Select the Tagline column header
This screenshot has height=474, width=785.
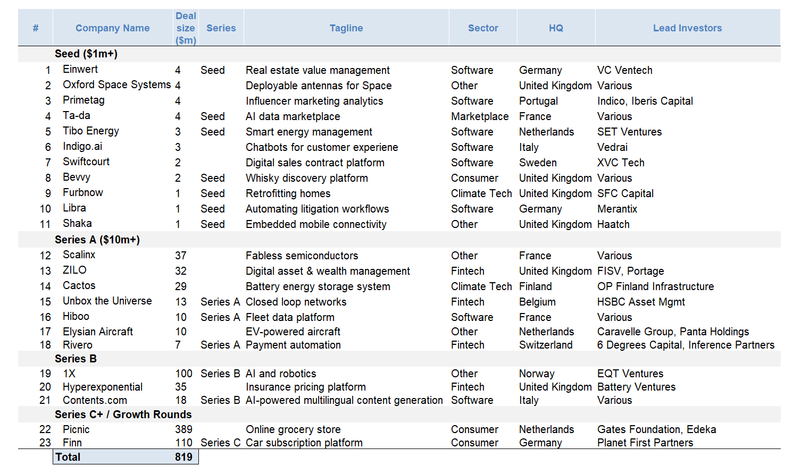coord(346,28)
